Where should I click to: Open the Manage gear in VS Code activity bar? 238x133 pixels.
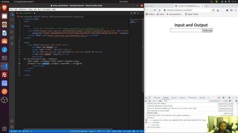tap(12, 127)
